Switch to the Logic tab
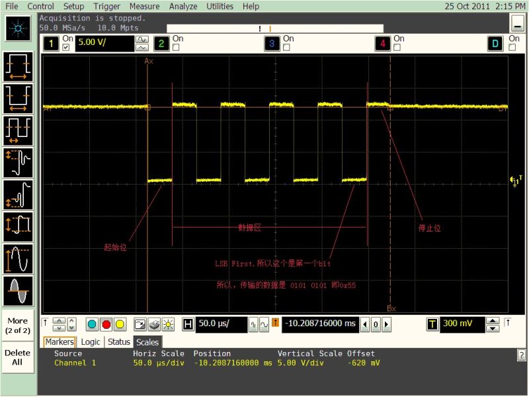 tap(90, 342)
